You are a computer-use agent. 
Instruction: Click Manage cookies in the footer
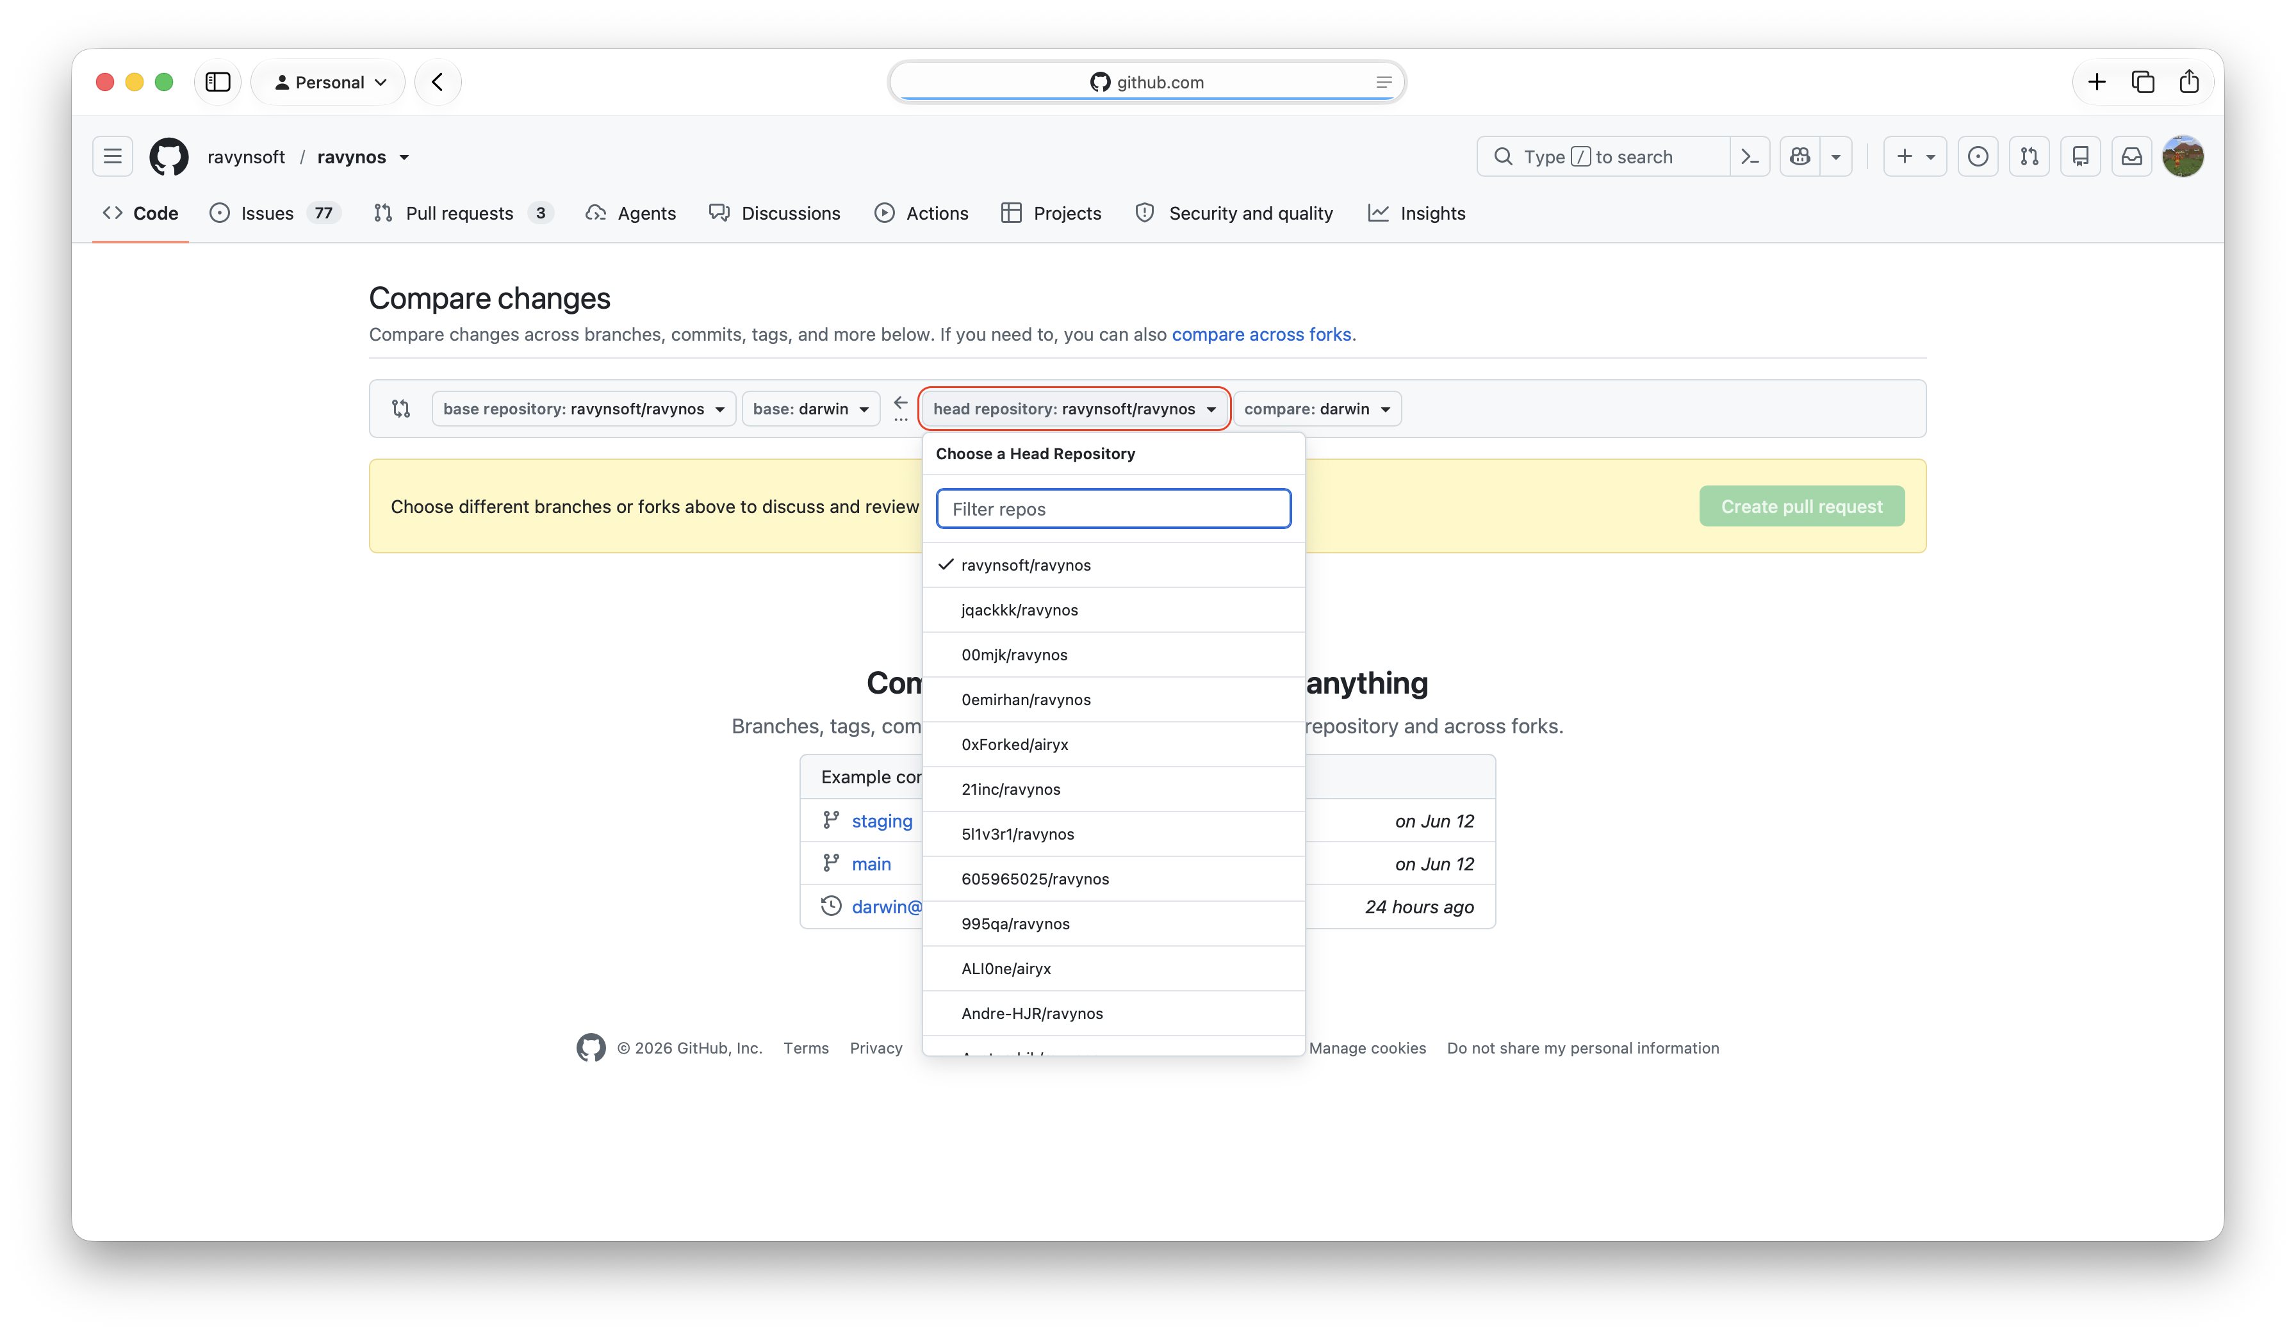point(1366,1048)
